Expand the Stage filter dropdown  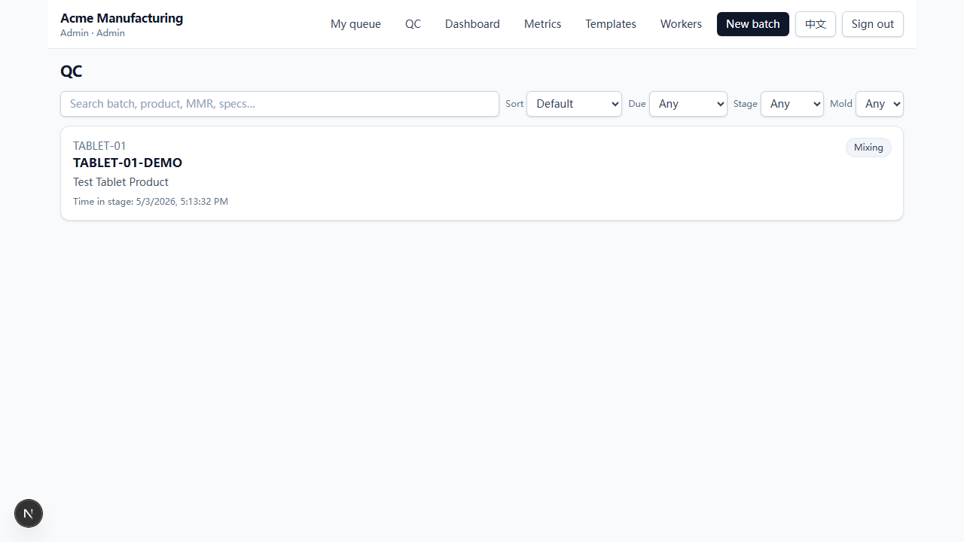pyautogui.click(x=792, y=104)
